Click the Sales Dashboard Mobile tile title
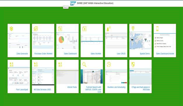 tap(165, 54)
